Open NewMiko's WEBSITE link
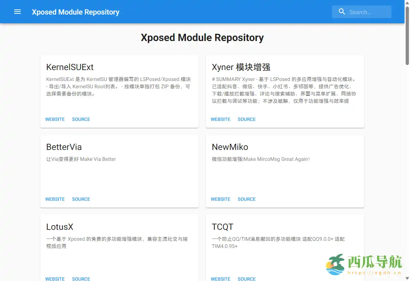This screenshot has width=410, height=281. [220, 199]
